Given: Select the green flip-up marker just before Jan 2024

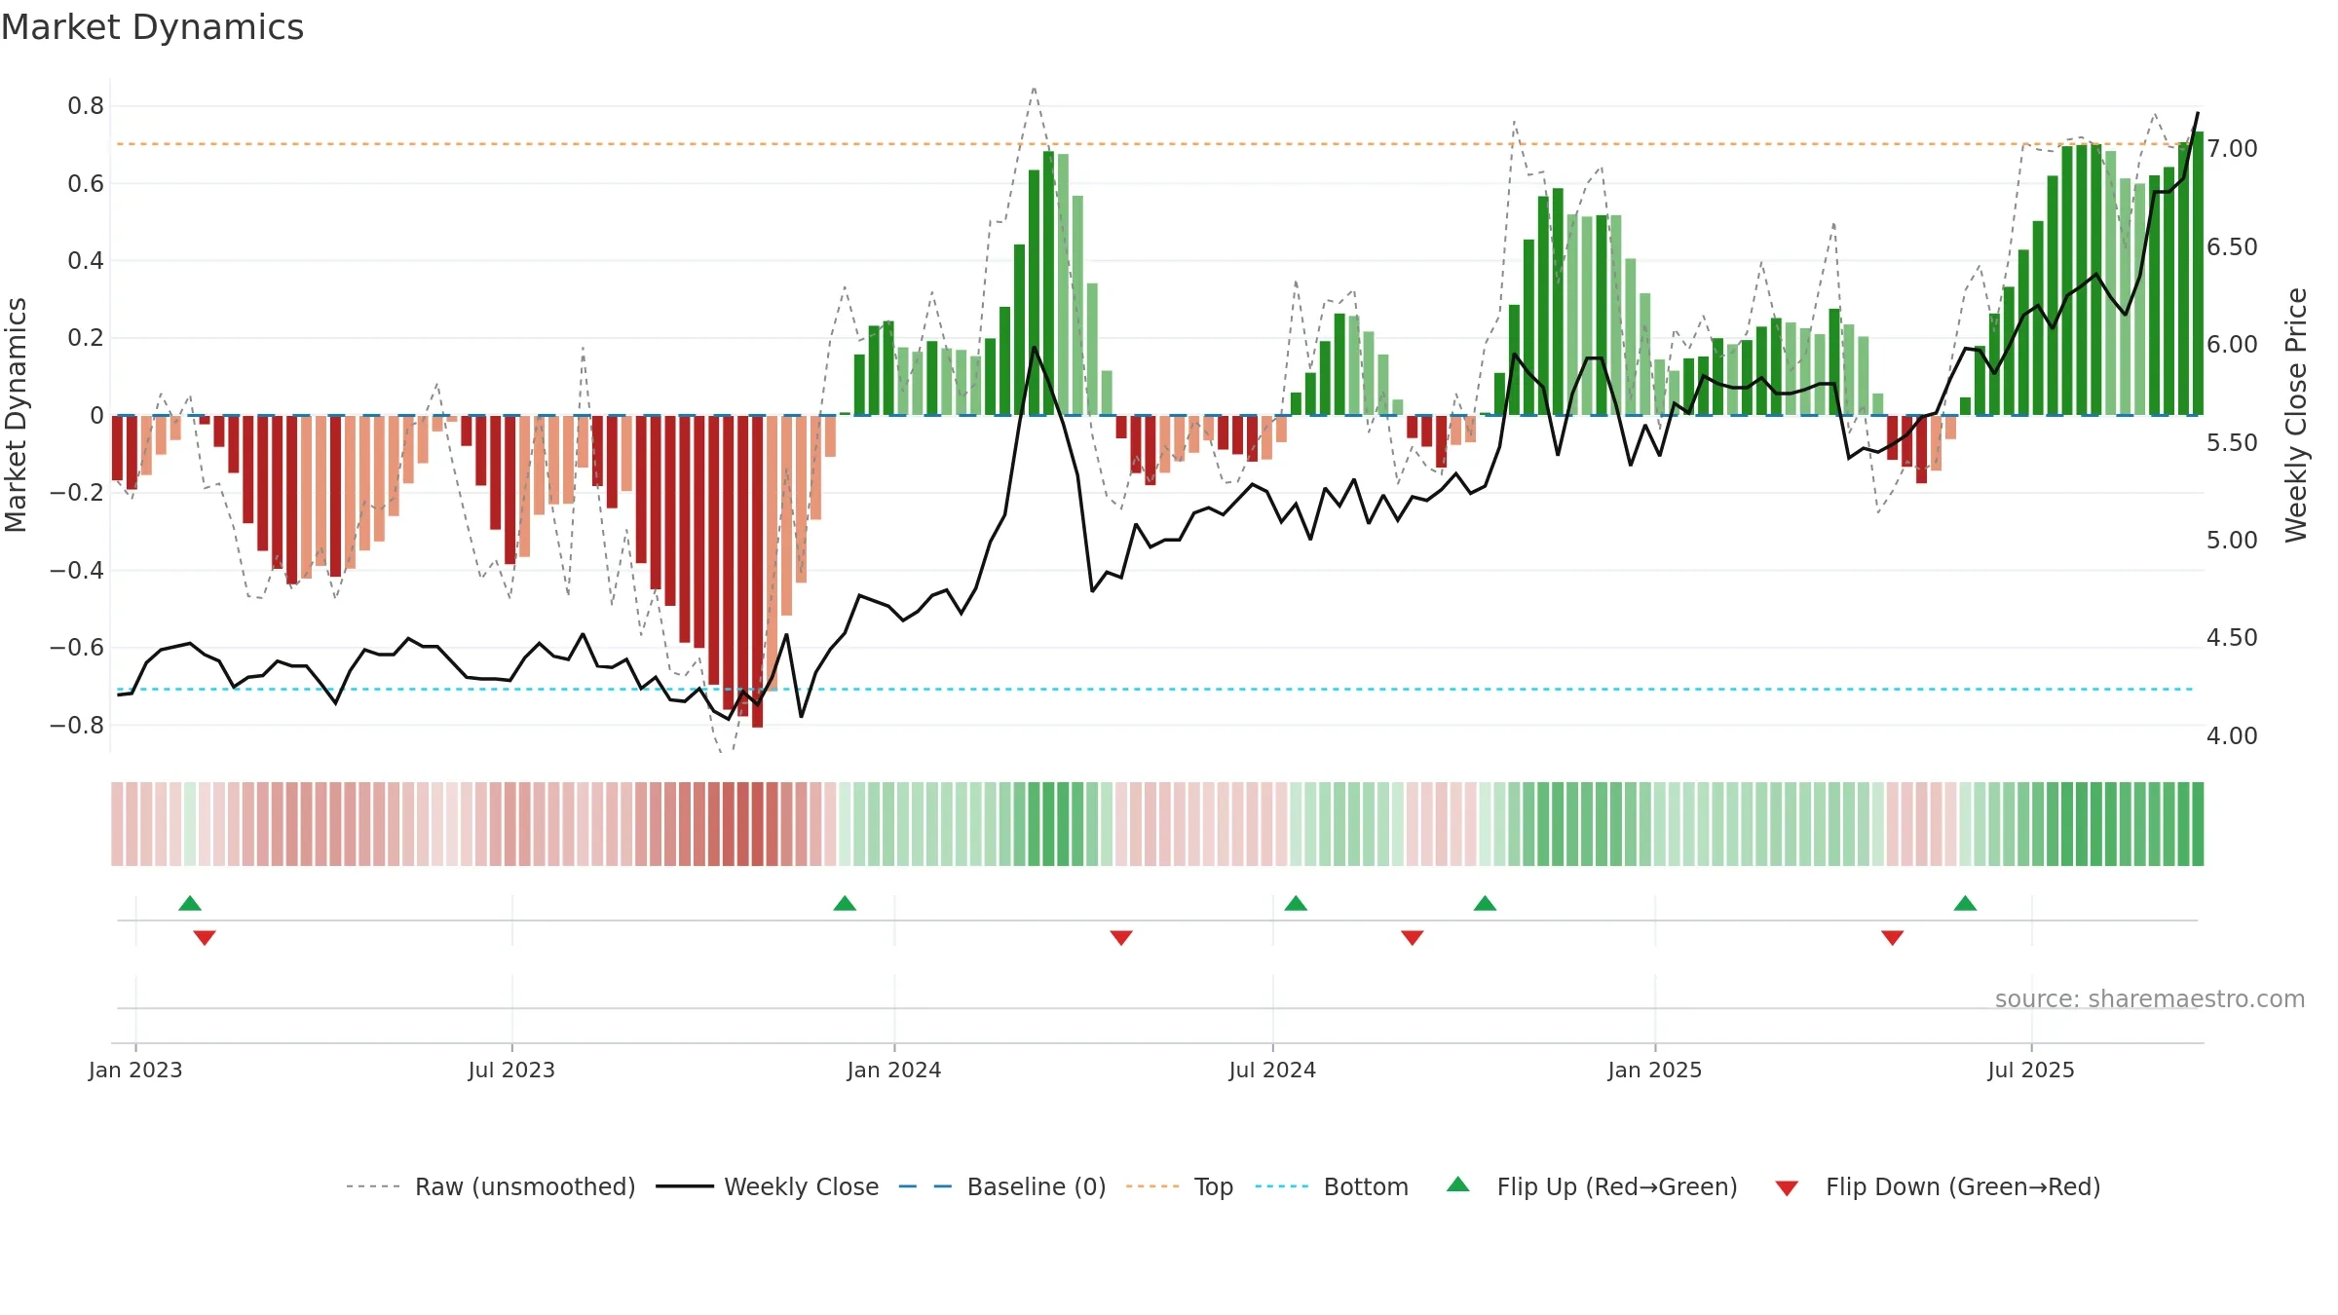Looking at the screenshot, I should (x=845, y=903).
